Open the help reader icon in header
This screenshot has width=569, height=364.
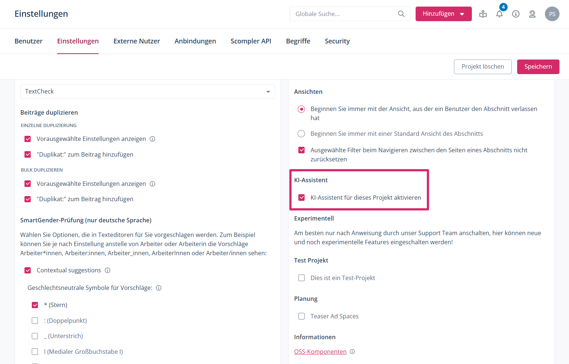point(483,14)
